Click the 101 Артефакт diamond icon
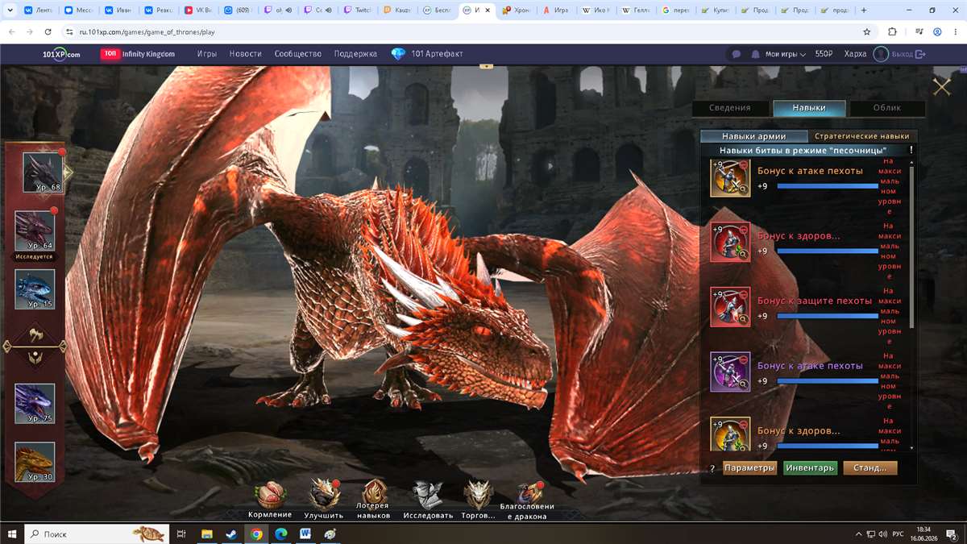The width and height of the screenshot is (967, 544). 398,54
